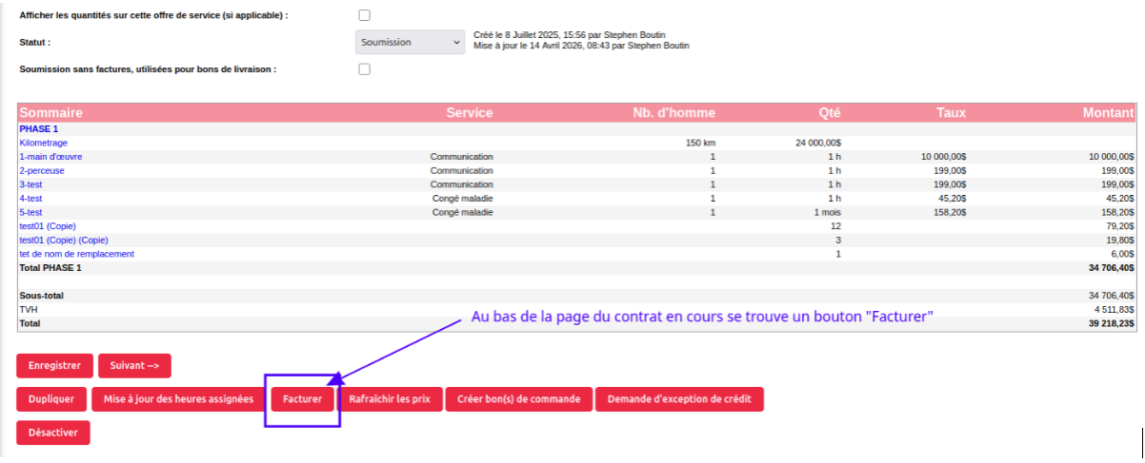This screenshot has width=1145, height=463.
Task: Open the '1-main d'œuvre' item
Action: (50, 156)
